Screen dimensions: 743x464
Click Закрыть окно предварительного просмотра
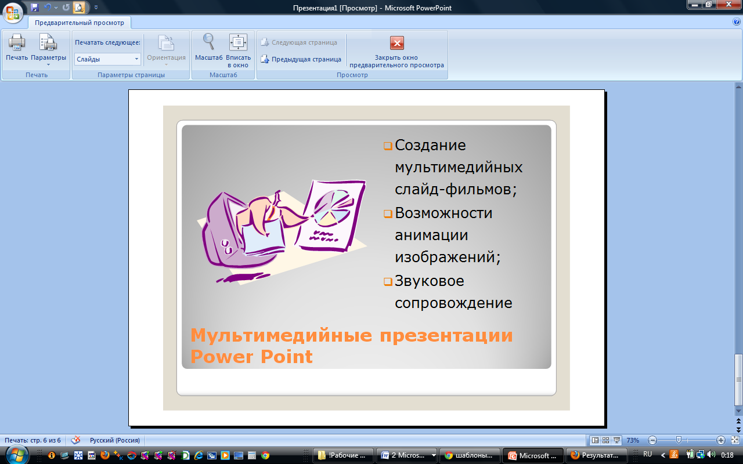point(397,51)
